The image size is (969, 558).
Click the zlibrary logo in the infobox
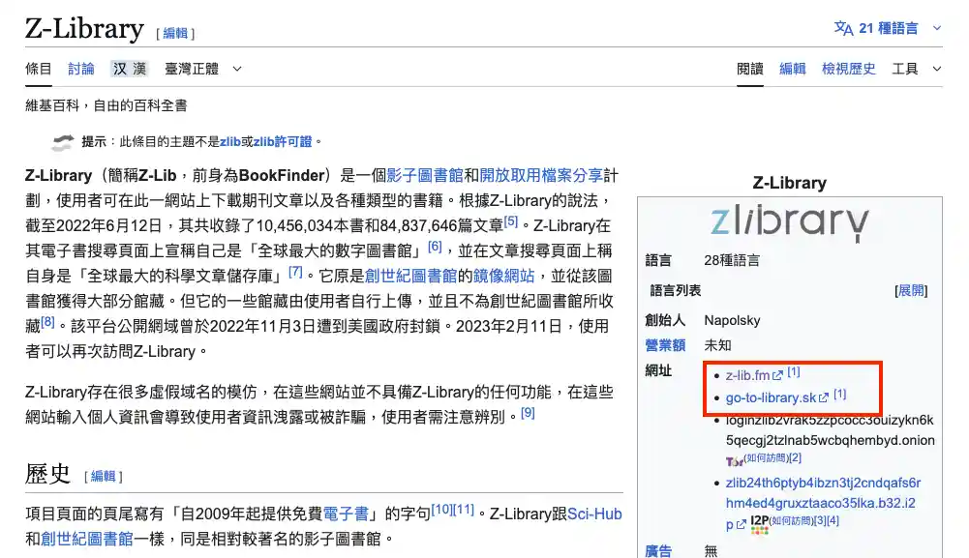click(x=790, y=222)
